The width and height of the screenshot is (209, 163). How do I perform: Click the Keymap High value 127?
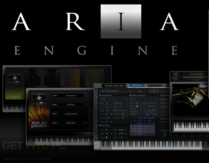click(153, 108)
